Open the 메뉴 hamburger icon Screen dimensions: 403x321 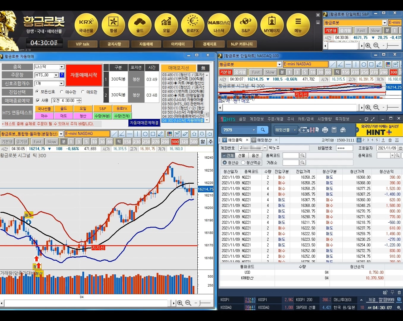click(x=298, y=25)
